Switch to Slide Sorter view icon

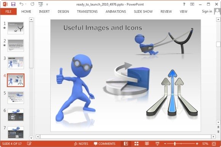click(x=136, y=144)
